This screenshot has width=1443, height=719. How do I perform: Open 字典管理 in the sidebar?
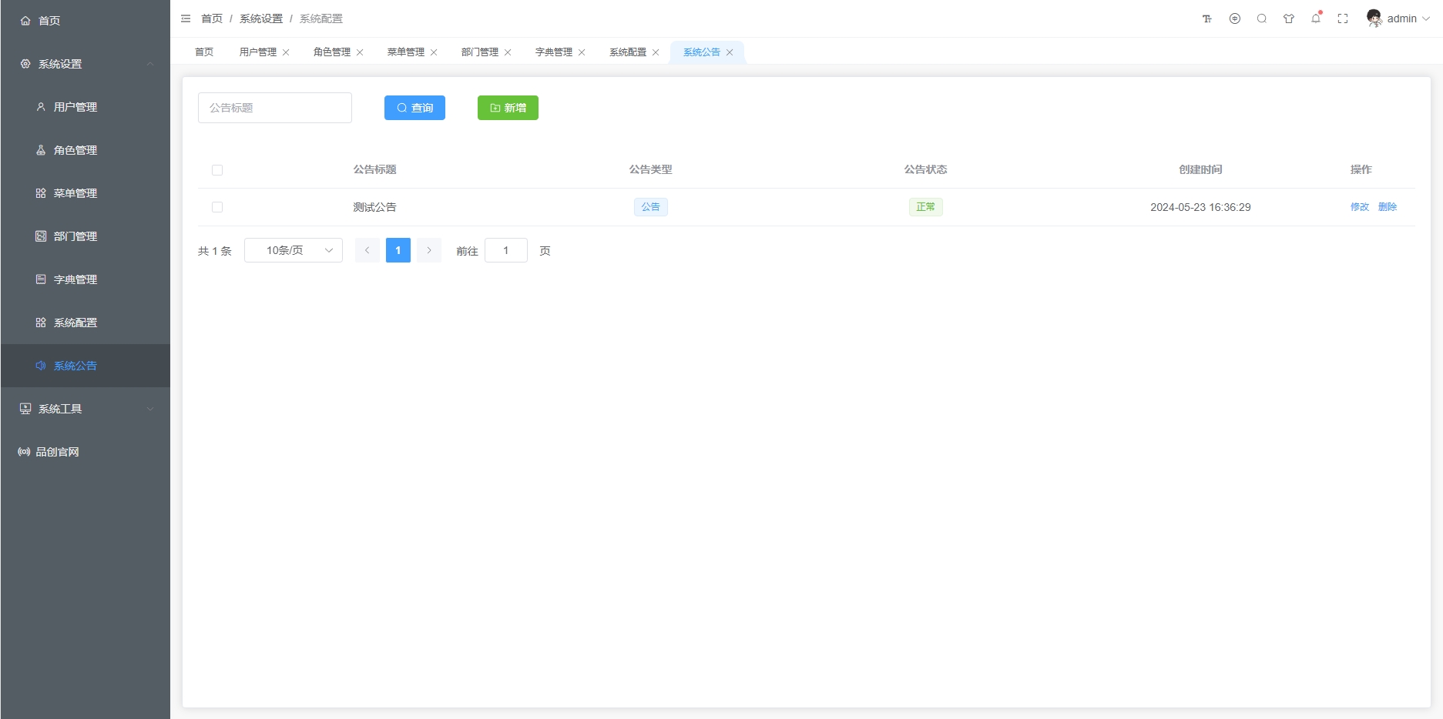click(76, 279)
